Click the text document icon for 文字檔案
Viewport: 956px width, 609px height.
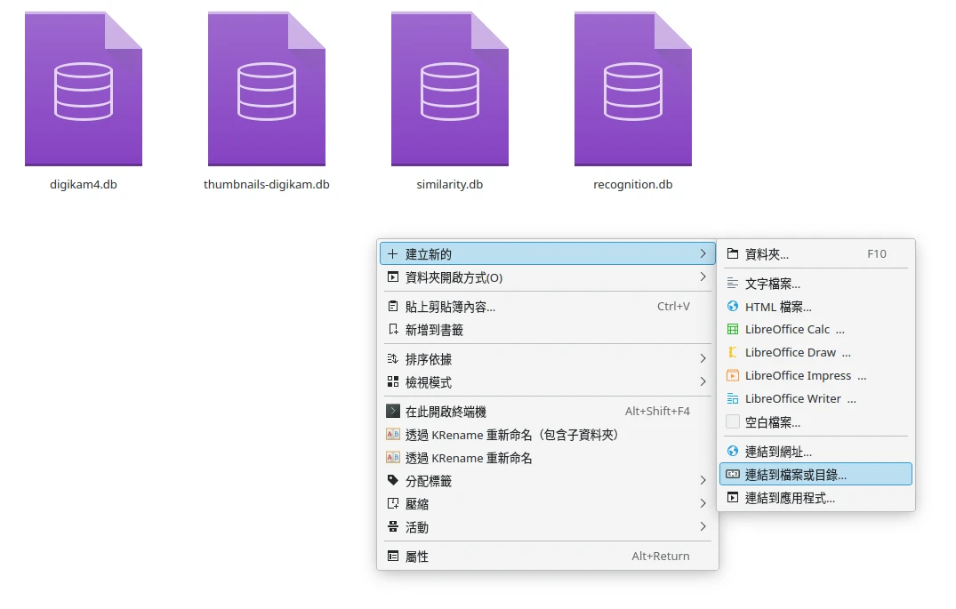point(732,283)
